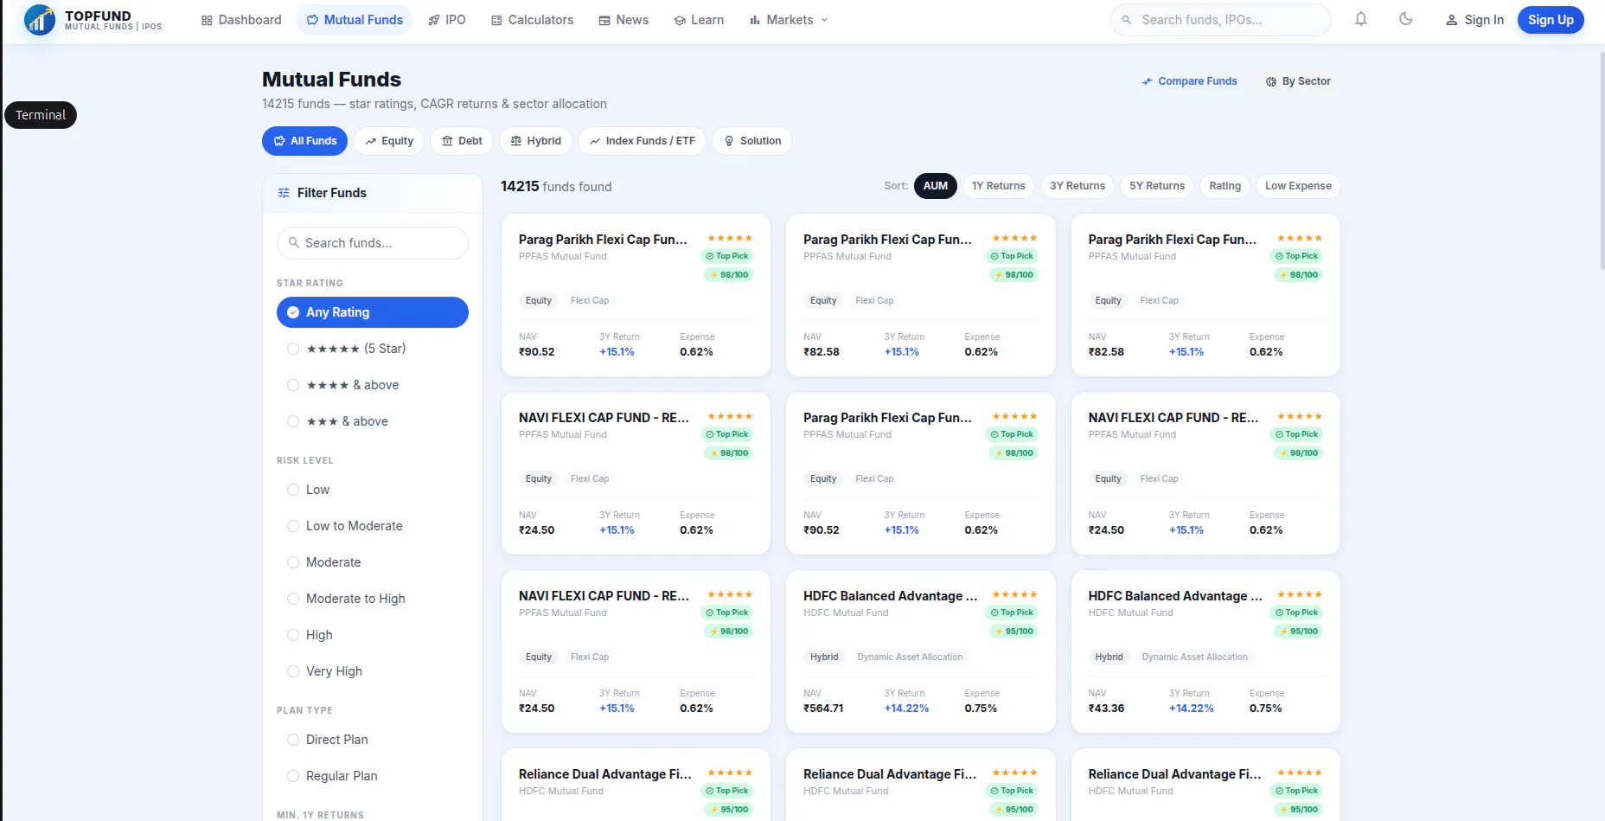Viewport: 1605px width, 821px height.
Task: Click the Filter Funds sliders icon
Action: tap(284, 193)
